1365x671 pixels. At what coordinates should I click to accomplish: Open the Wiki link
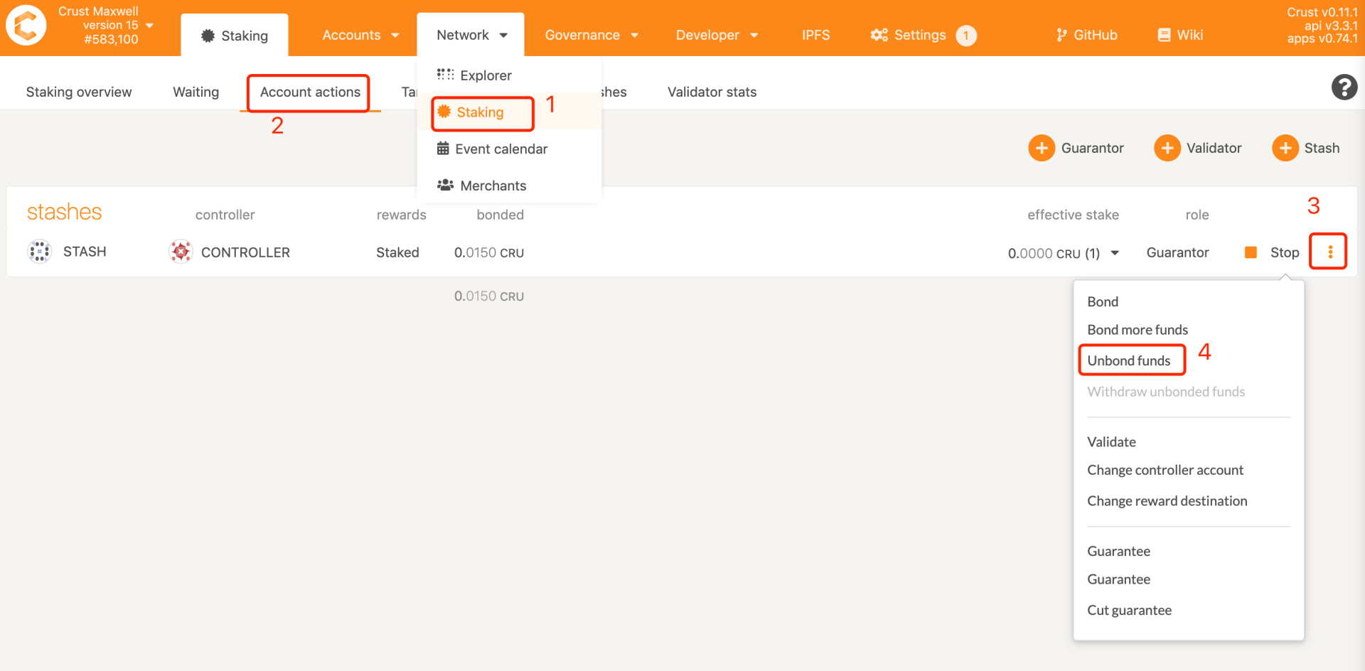tap(1180, 35)
